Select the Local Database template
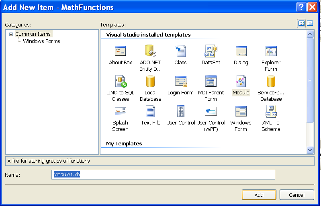 coord(151,81)
